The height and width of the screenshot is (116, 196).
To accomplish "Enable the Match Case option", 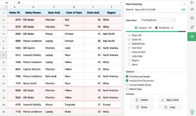I will coord(127,89).
